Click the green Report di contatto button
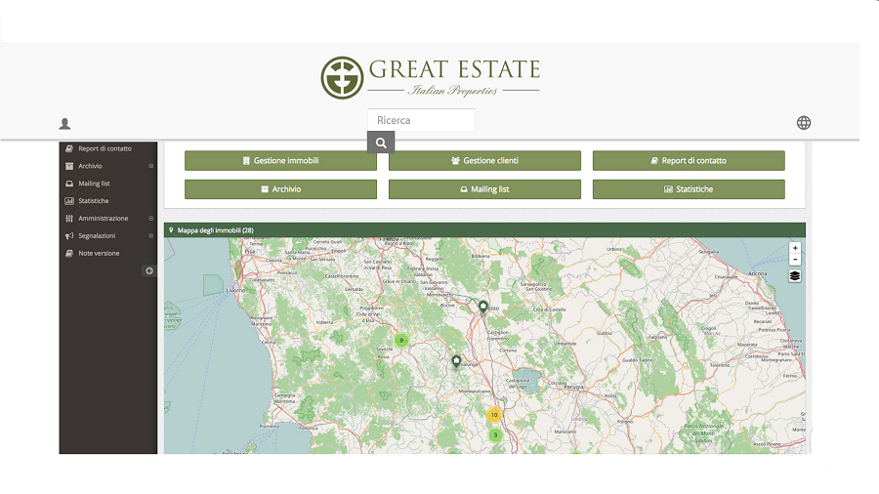 click(689, 161)
